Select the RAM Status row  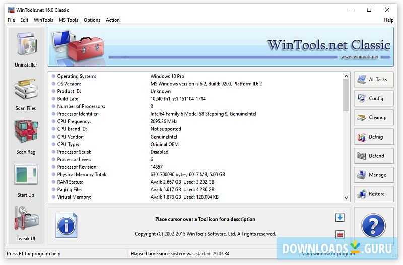coord(197,182)
